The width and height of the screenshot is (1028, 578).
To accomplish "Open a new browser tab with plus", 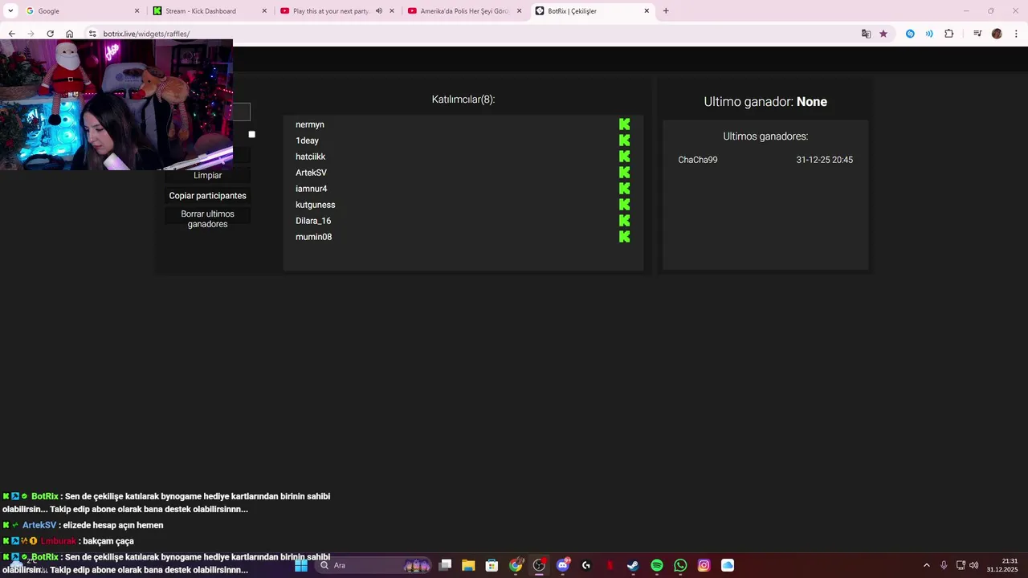I will (666, 11).
